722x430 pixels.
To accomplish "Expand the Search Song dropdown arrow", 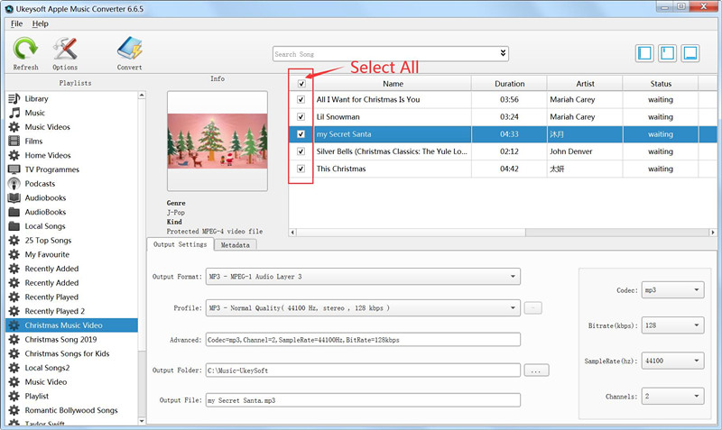I will pos(503,53).
